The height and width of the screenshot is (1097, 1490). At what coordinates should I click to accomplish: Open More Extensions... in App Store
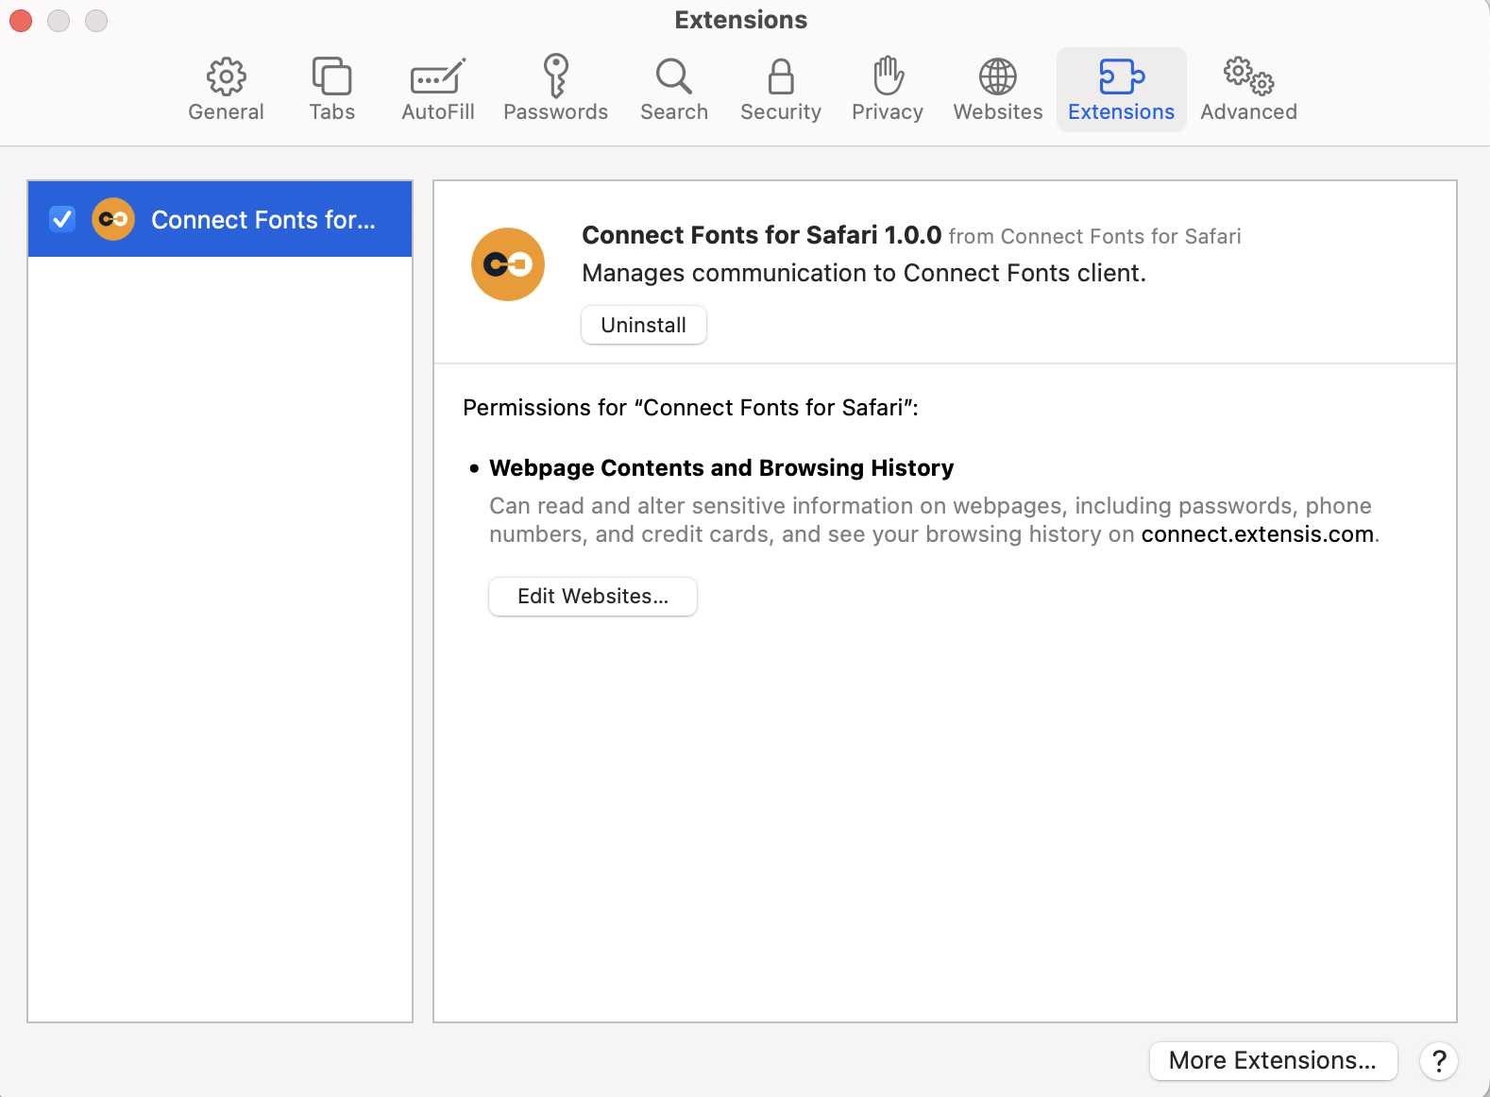(1273, 1061)
